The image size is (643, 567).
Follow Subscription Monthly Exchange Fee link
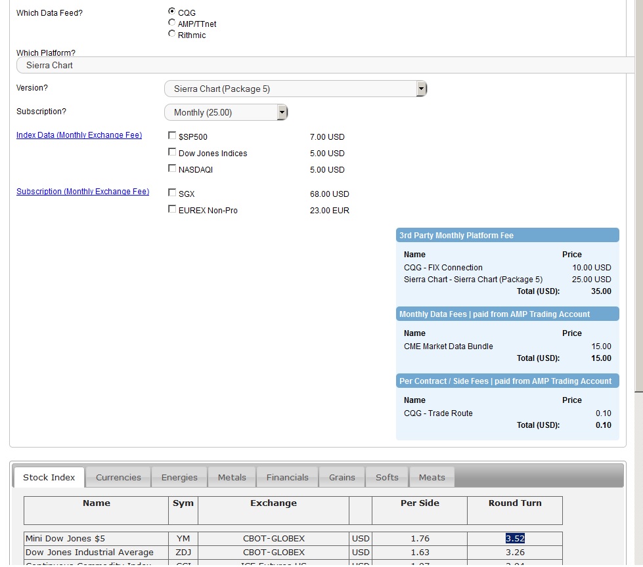83,192
